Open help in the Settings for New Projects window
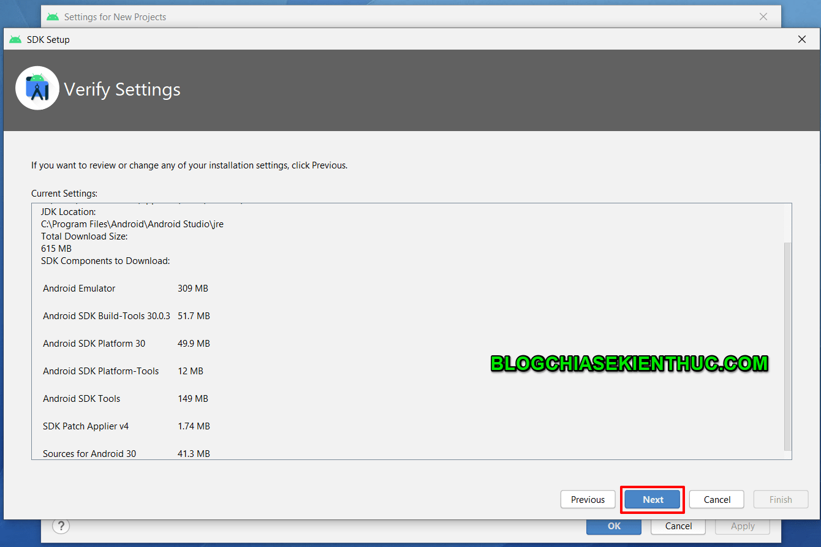The height and width of the screenshot is (547, 821). [61, 526]
